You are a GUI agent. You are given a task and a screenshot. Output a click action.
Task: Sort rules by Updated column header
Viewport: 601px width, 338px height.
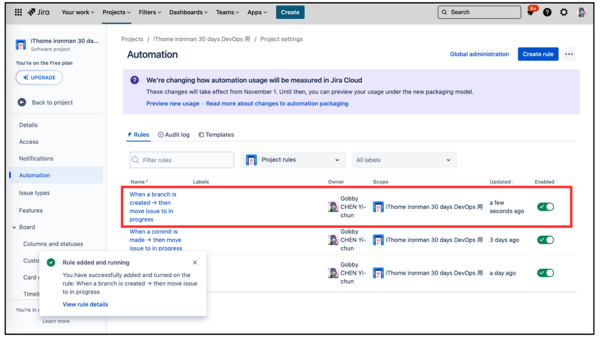point(501,182)
